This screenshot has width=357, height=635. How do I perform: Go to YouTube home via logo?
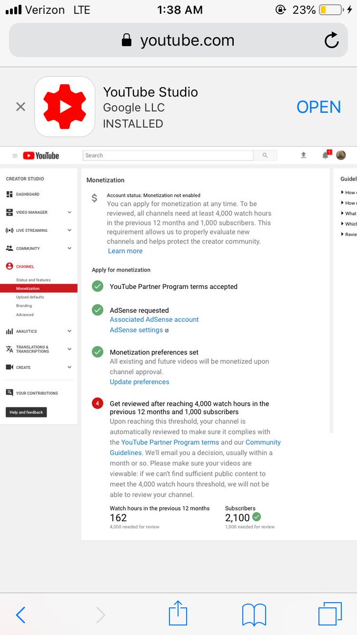[x=41, y=156]
